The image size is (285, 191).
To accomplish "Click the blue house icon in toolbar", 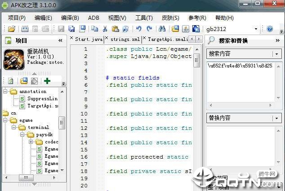I will tap(196, 29).
